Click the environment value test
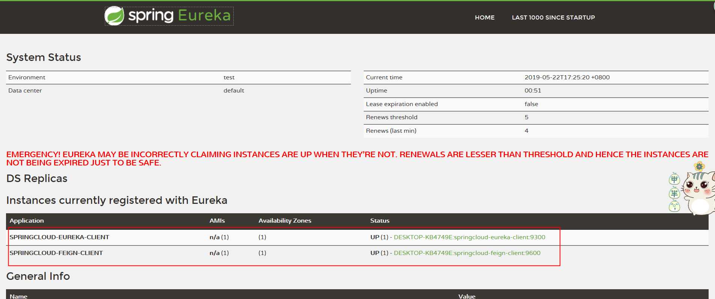This screenshot has width=715, height=299. click(229, 77)
